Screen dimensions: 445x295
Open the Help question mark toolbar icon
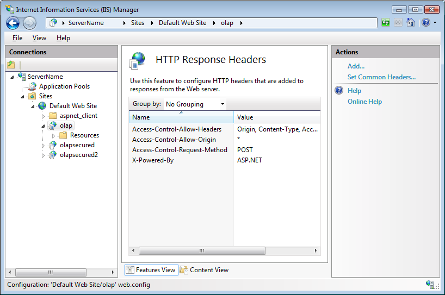click(x=425, y=23)
